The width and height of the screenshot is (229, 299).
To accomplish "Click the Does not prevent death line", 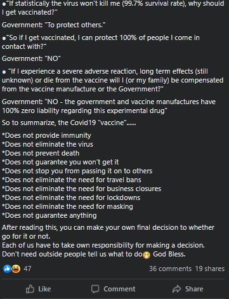I will (x=41, y=153).
